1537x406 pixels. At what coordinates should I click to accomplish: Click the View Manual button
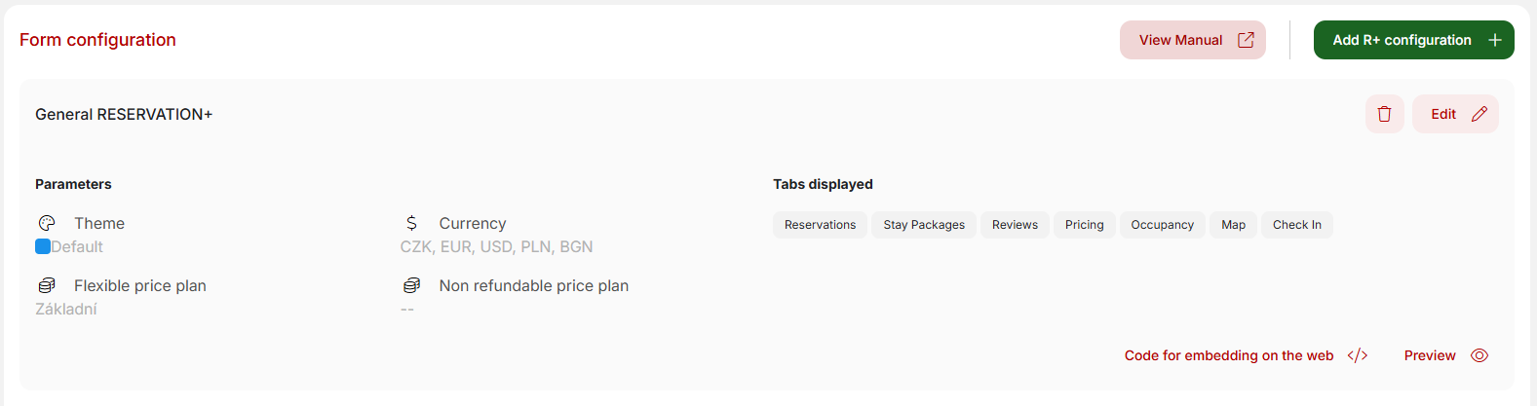pos(1192,40)
